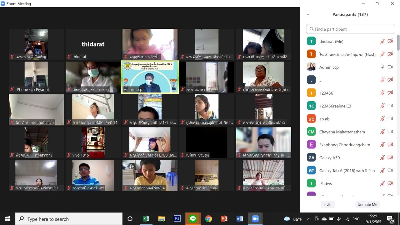Screen dimensions: 400x225
Task: Open the ENG language input selector
Action: (x=356, y=219)
